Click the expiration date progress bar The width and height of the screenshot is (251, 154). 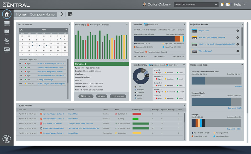(x=217, y=81)
